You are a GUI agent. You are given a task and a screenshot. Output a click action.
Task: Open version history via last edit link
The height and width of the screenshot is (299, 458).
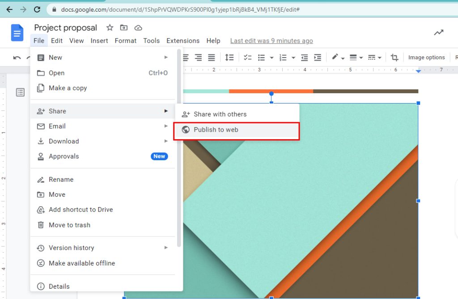[x=271, y=41]
